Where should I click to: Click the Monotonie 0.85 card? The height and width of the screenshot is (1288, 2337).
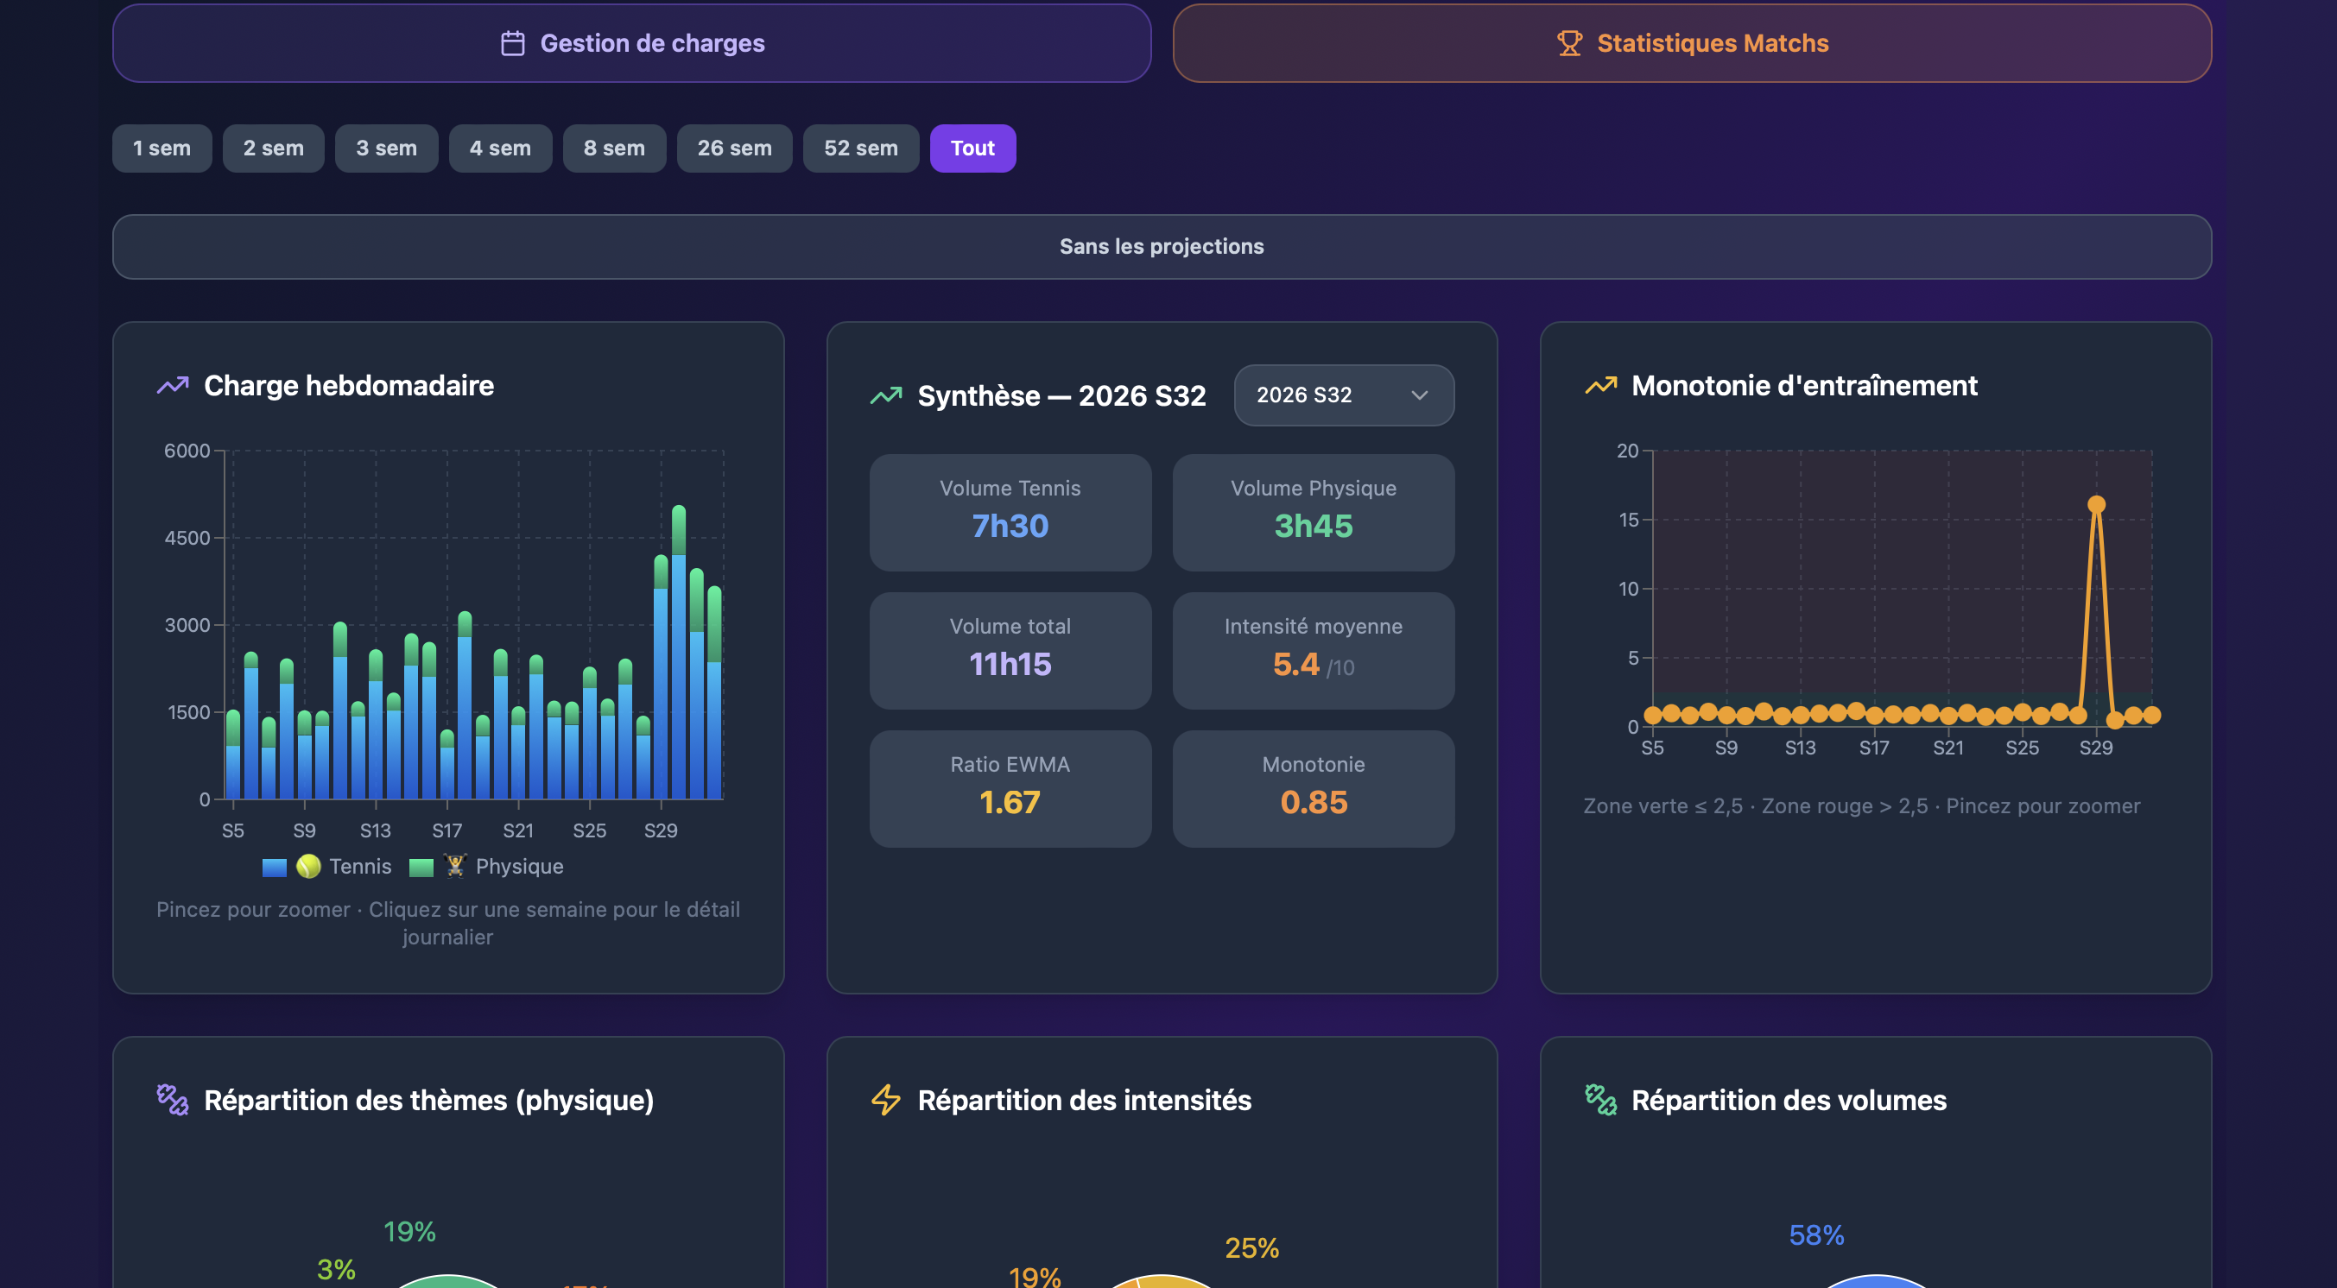point(1314,789)
